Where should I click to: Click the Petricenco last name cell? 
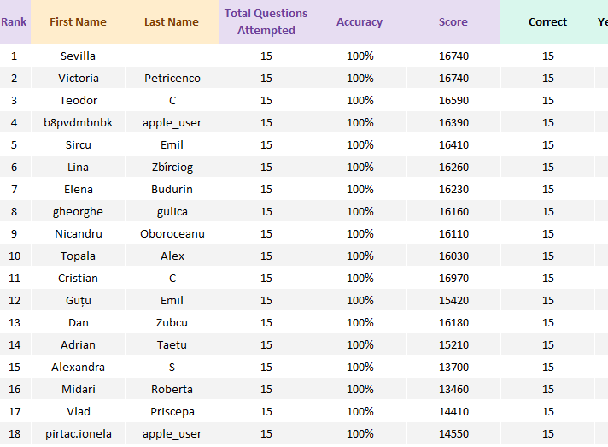pos(172,78)
